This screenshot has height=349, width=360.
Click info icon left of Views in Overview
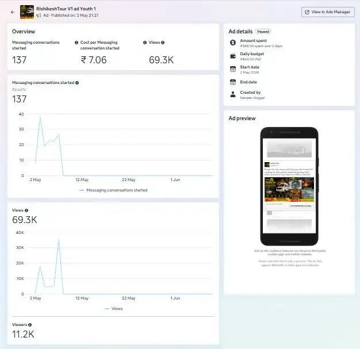(145, 43)
